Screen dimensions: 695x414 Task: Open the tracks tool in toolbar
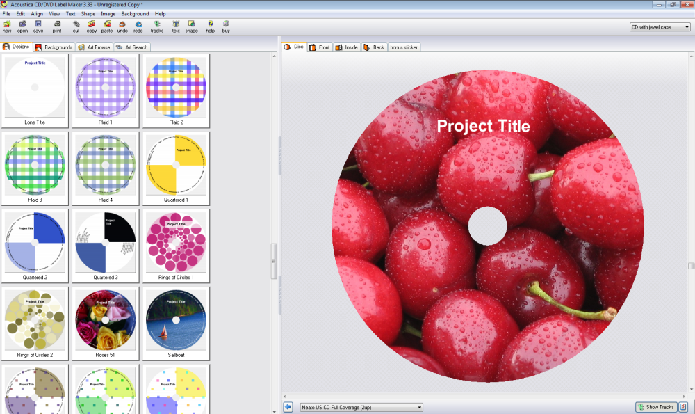[x=157, y=26]
